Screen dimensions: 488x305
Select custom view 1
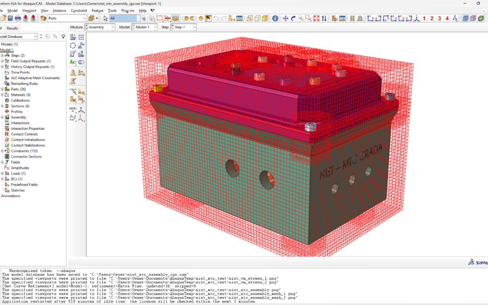click(424, 19)
